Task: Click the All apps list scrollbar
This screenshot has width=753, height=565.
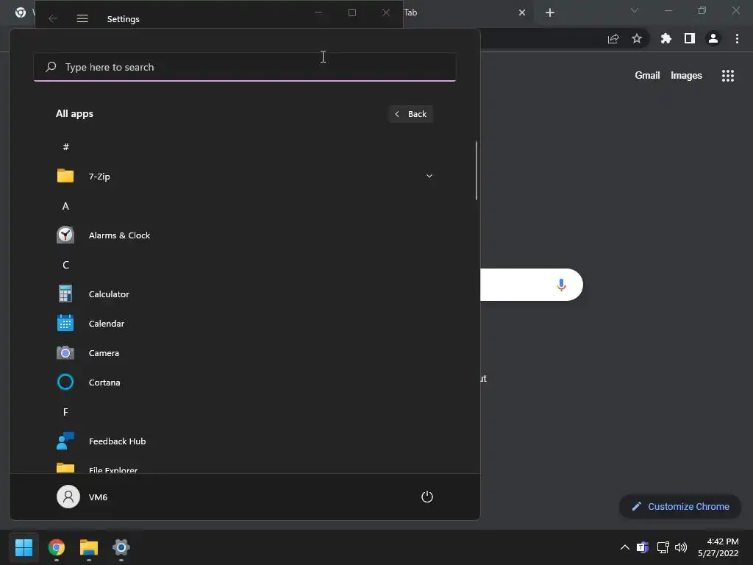Action: tap(477, 171)
